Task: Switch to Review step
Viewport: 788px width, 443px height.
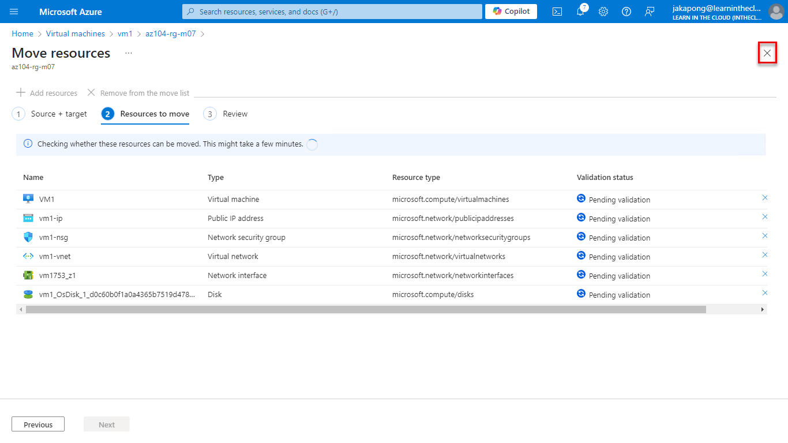Action: [226, 114]
